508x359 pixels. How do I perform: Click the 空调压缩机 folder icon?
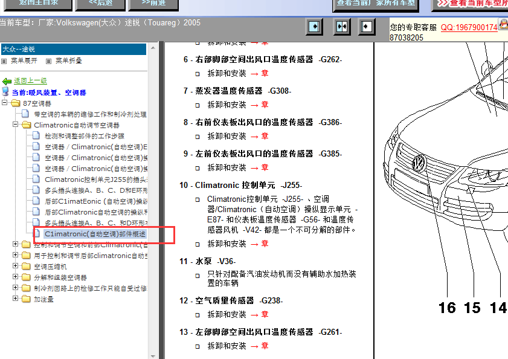[x=26, y=267]
